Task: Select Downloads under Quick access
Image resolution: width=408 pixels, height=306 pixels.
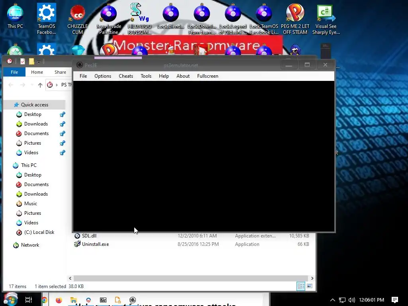Action: [36, 124]
